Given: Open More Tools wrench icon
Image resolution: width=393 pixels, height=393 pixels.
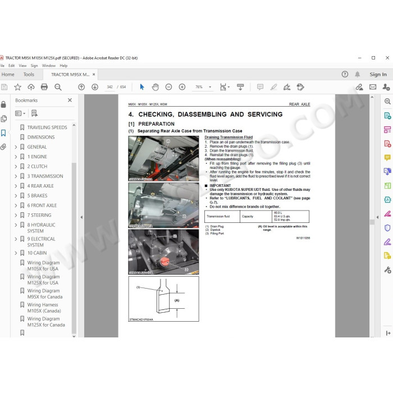Looking at the screenshot, I should click(387, 269).
